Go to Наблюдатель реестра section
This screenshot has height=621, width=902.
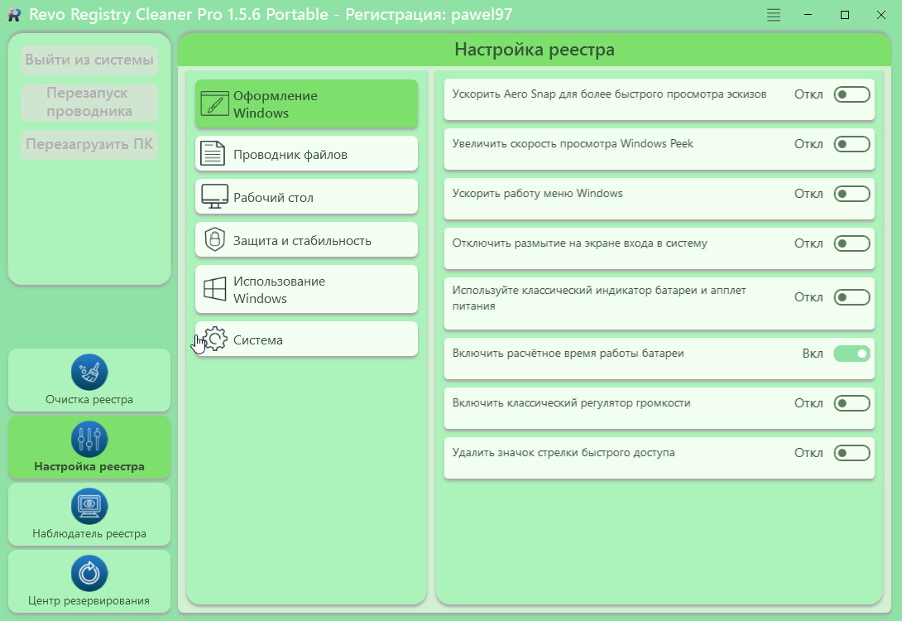point(89,514)
